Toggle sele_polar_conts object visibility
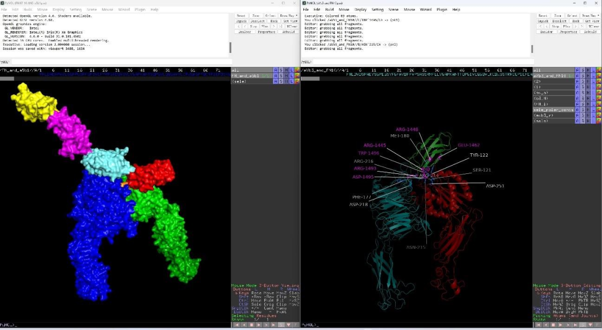This screenshot has height=330, width=602. [554, 110]
